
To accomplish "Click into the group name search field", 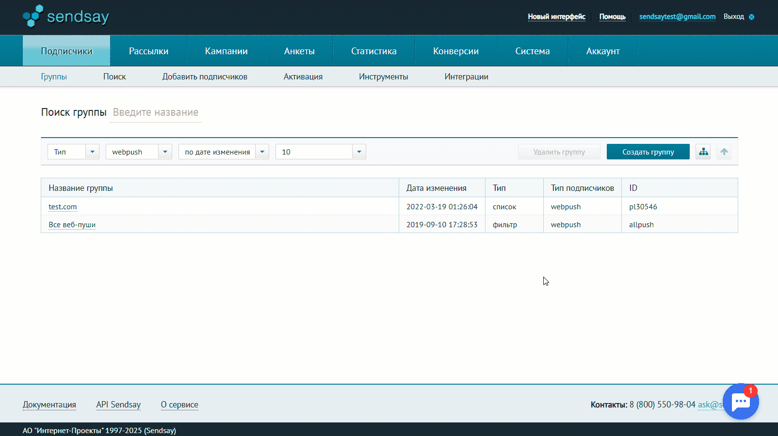I will tap(156, 112).
